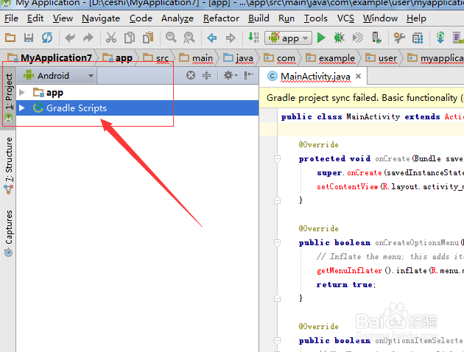Open the app run configuration dropdown

point(288,38)
